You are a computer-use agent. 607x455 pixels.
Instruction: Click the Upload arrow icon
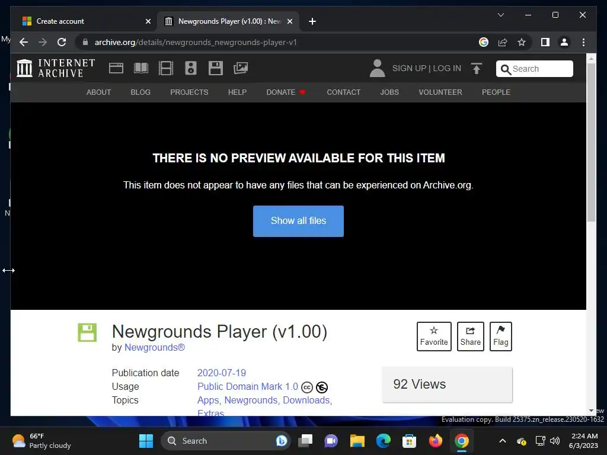coord(477,69)
